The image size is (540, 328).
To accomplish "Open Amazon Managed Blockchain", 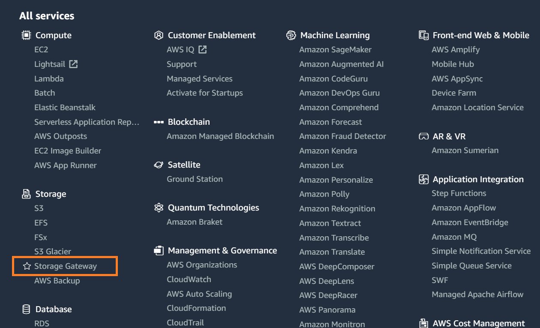I will 220,136.
